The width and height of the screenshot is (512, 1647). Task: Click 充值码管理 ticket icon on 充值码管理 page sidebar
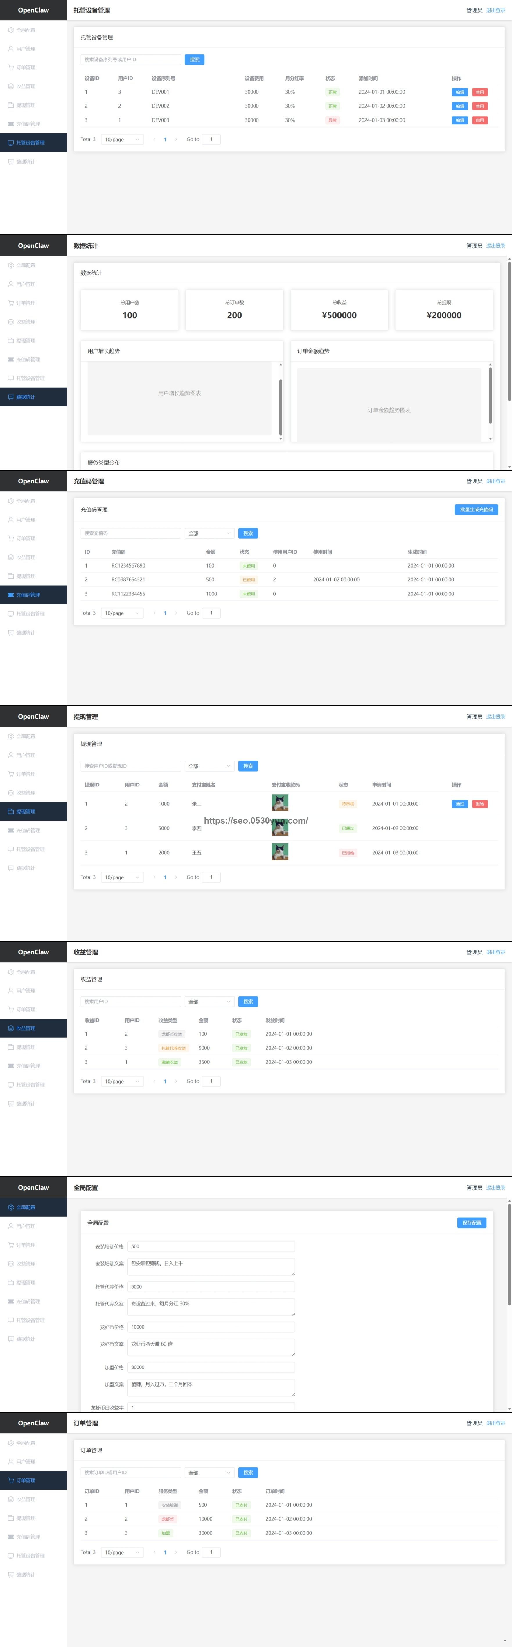pos(10,595)
